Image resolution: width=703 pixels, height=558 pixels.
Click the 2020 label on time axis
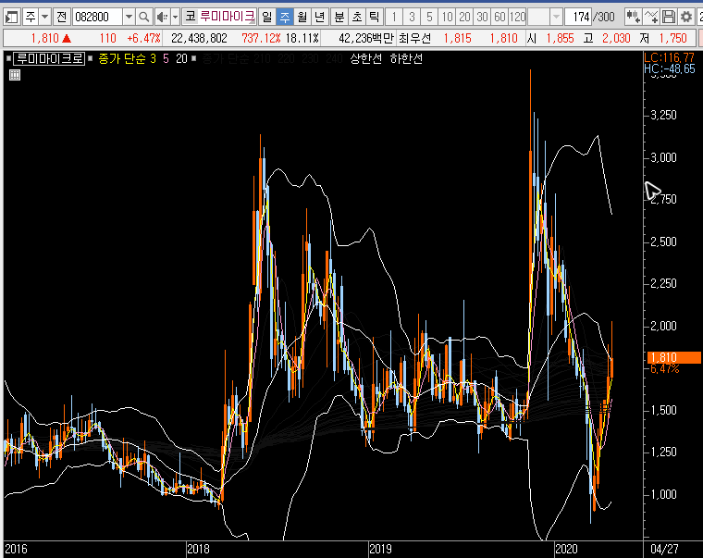(566, 549)
